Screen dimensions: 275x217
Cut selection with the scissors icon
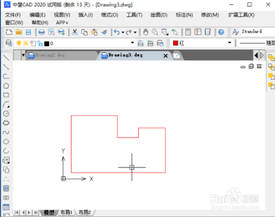coord(75,32)
